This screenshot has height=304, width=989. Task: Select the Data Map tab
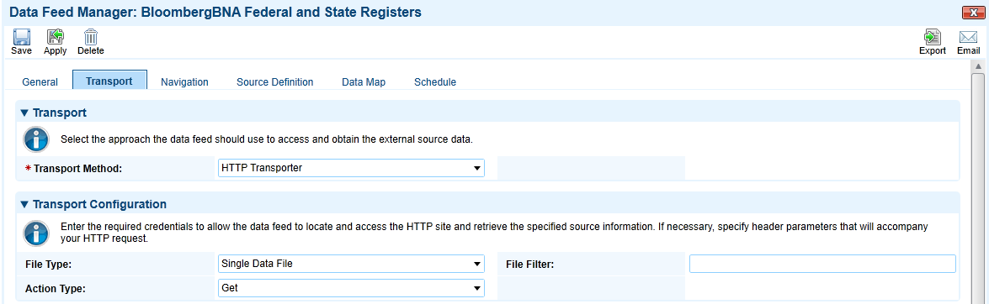[x=364, y=81]
